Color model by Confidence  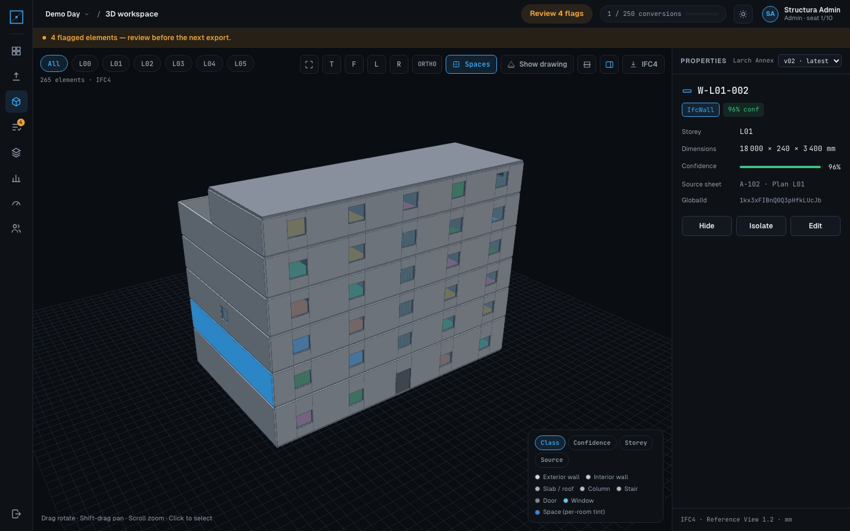[592, 443]
